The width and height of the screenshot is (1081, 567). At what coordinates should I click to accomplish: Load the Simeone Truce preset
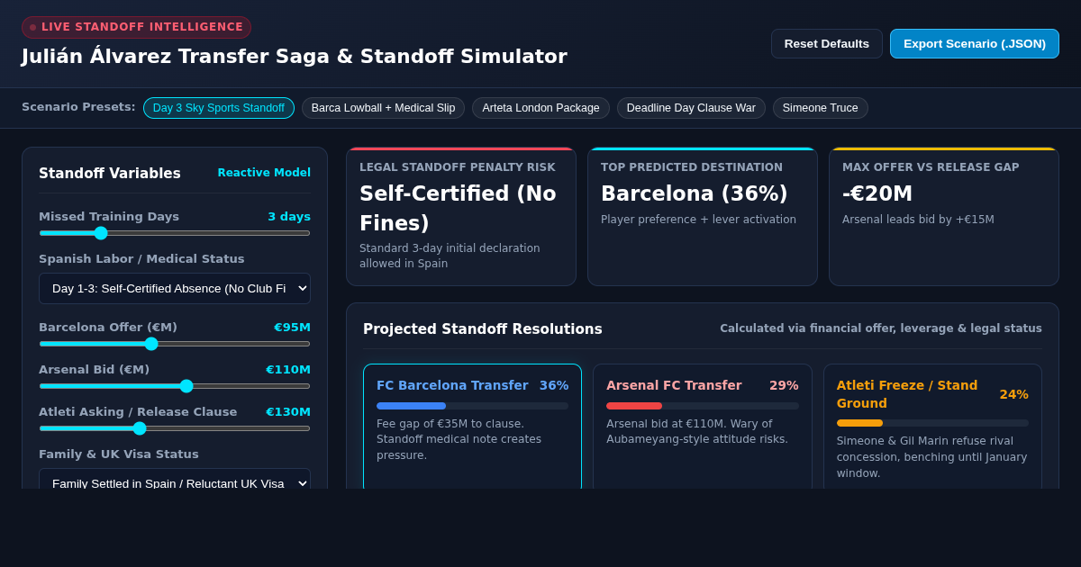(x=820, y=108)
